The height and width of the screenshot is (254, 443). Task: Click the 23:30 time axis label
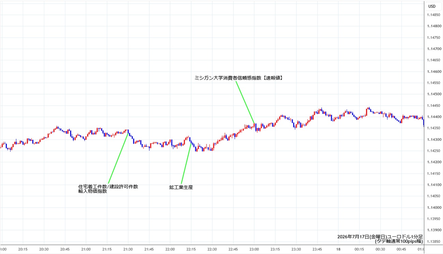click(x=296, y=249)
